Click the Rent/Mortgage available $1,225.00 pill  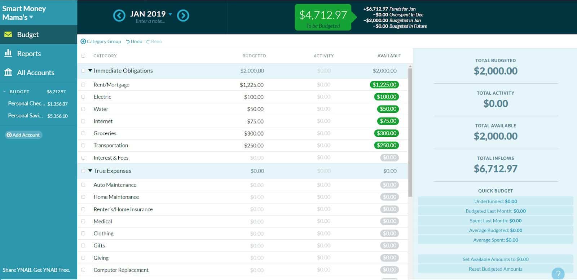(x=384, y=85)
